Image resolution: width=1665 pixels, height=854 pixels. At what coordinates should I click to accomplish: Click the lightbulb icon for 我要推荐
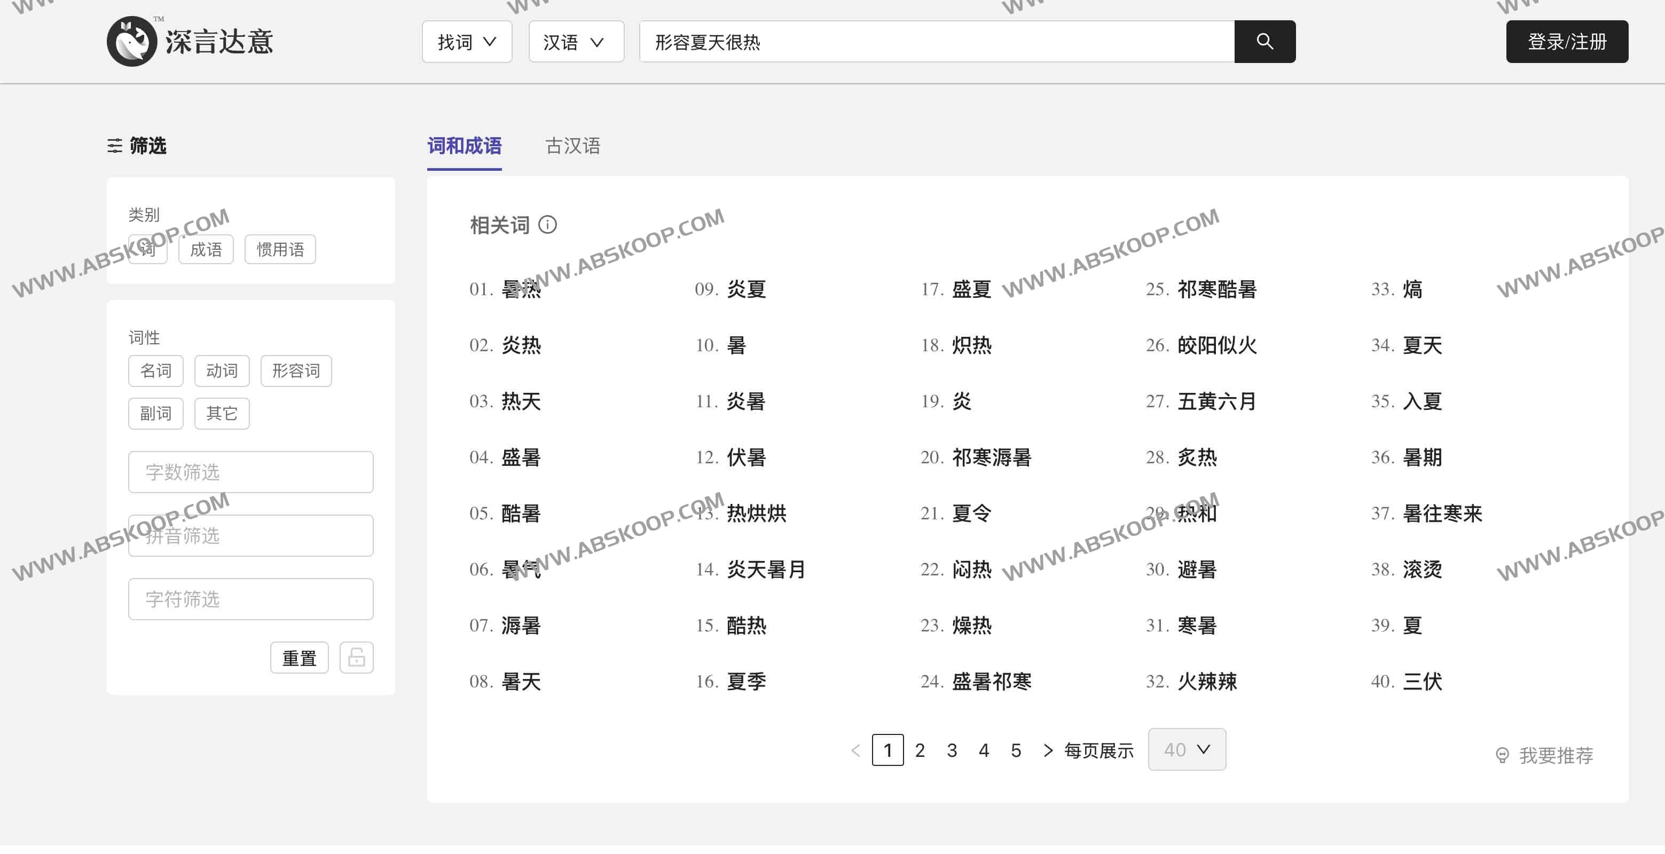(1503, 754)
